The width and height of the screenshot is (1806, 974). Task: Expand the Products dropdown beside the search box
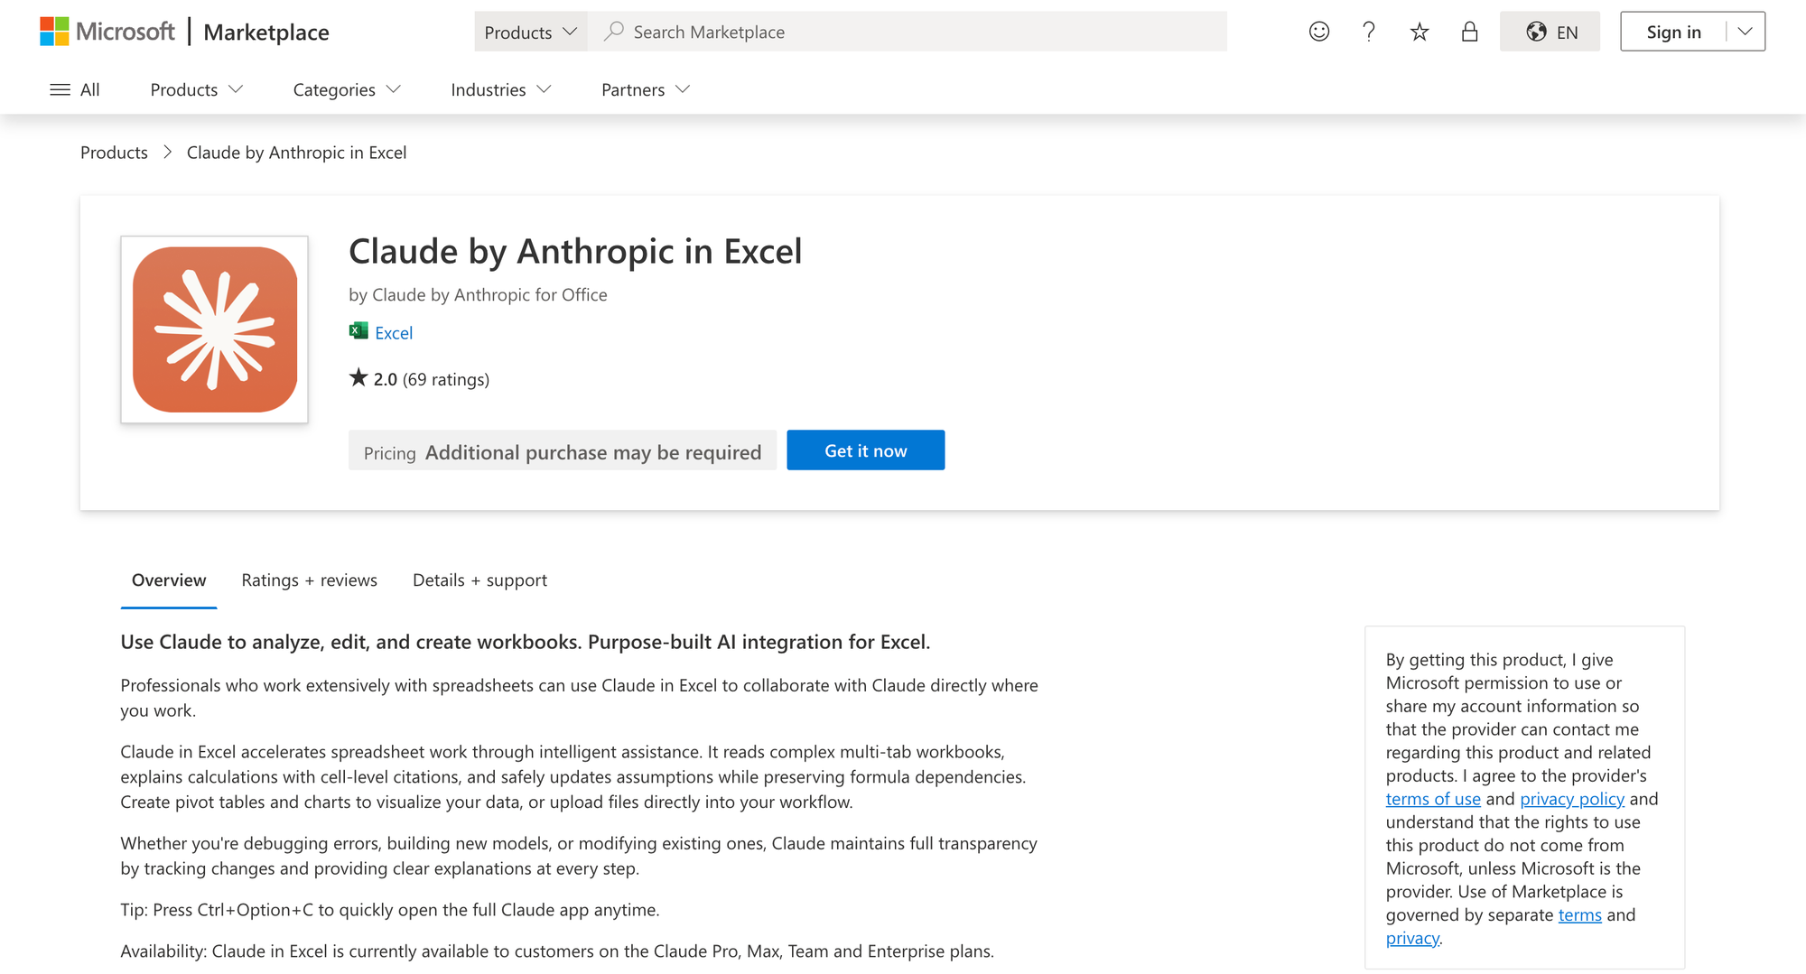(x=530, y=32)
